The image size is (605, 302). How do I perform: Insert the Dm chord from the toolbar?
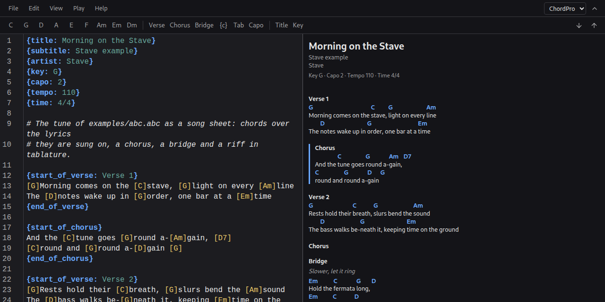pyautogui.click(x=132, y=25)
